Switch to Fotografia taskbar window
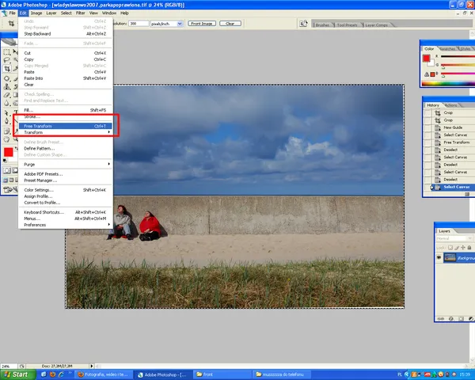This screenshot has width=475, height=380. [x=104, y=374]
